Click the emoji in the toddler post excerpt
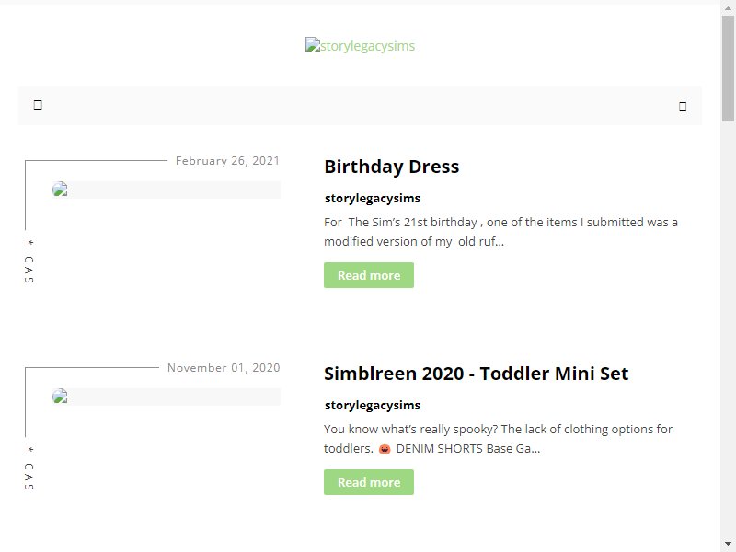The width and height of the screenshot is (736, 552). point(385,449)
